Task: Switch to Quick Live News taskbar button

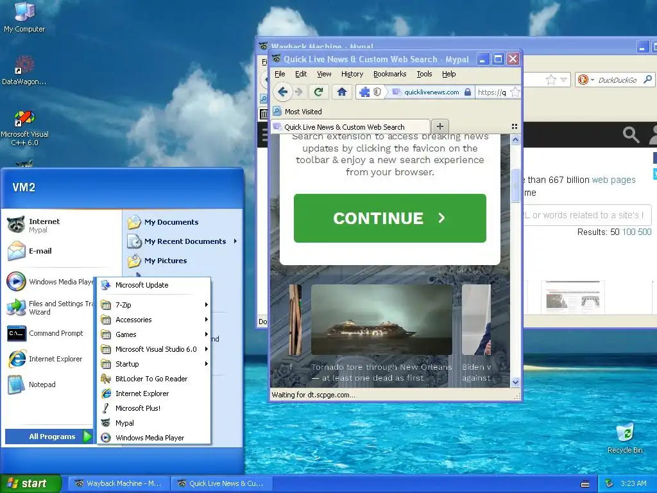Action: pos(221,483)
